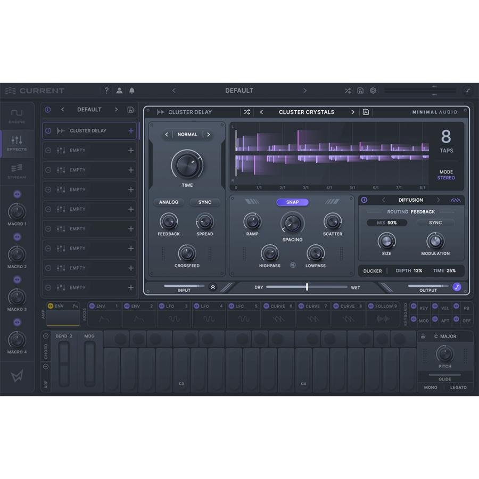Click the INPUT level slider
The height and width of the screenshot is (479, 479).
(x=184, y=286)
